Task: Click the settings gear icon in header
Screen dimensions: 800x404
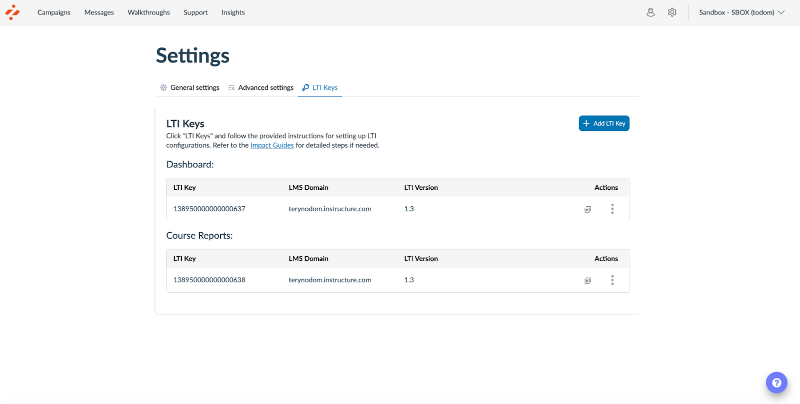Action: 672,12
